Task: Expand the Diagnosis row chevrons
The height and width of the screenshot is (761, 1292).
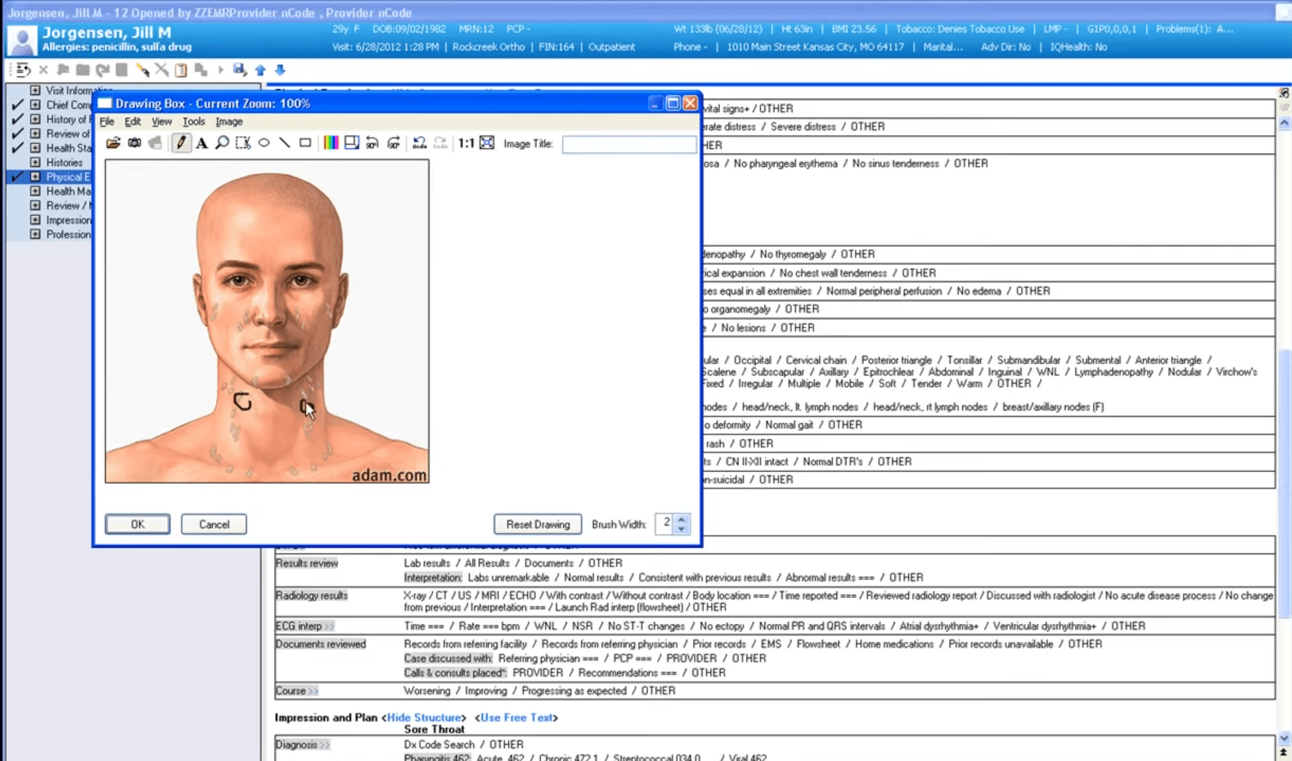Action: tap(325, 745)
